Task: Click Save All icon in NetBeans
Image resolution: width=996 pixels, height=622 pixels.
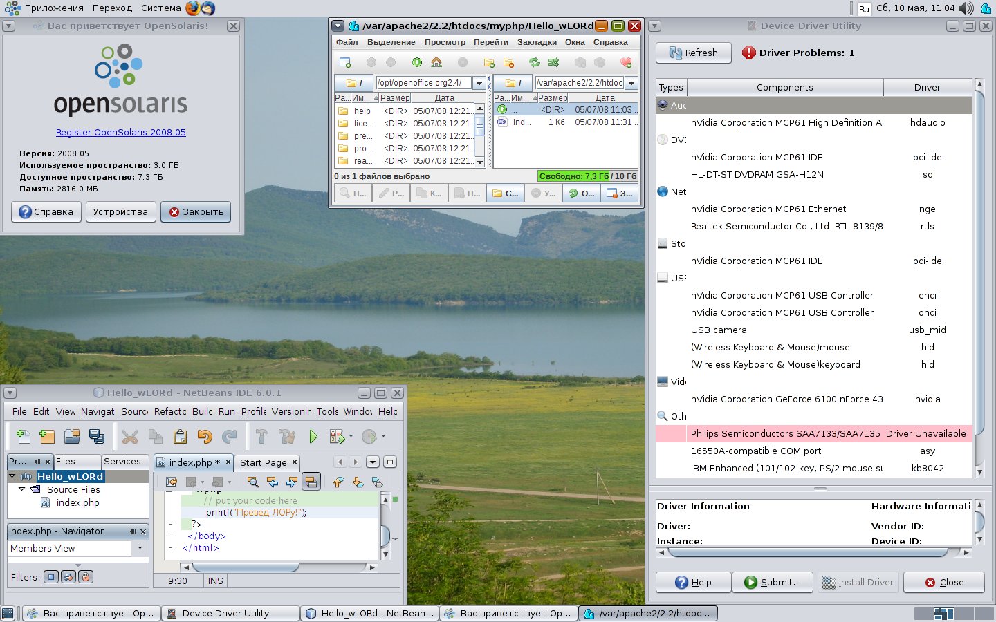Action: 97,436
